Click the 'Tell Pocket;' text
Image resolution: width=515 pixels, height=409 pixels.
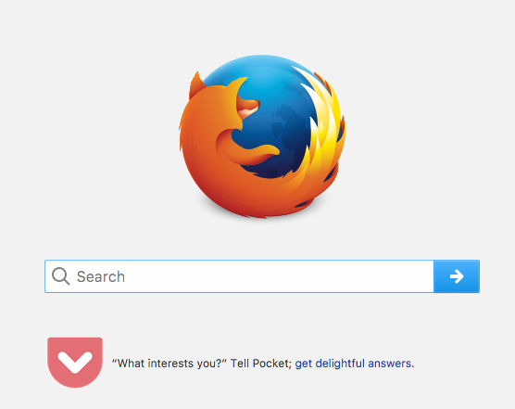[261, 364]
